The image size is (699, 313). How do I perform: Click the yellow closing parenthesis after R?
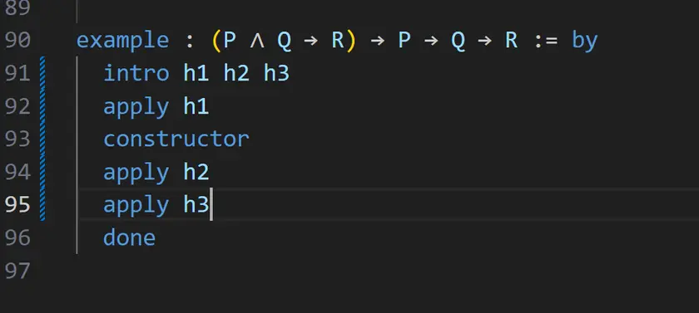[351, 41]
